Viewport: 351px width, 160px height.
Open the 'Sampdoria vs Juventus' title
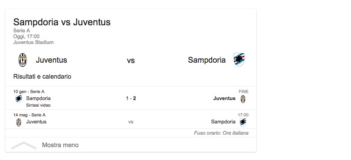(x=62, y=22)
